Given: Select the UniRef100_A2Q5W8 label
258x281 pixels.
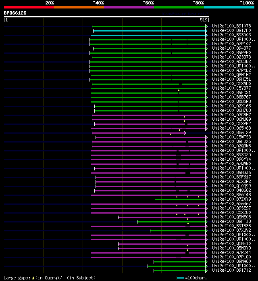Looking at the screenshot, I should [231, 146].
